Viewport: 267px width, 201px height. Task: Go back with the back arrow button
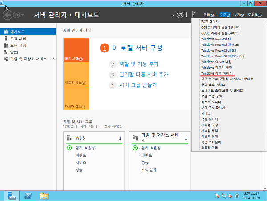tap(8, 15)
